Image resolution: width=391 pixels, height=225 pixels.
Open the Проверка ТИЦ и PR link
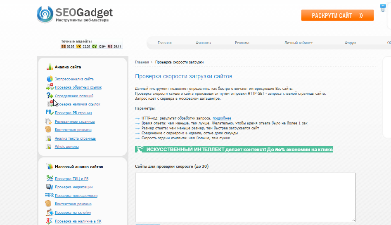point(71,179)
